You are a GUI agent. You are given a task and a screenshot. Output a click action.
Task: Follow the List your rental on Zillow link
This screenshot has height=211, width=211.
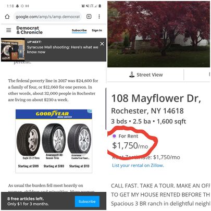(138, 165)
